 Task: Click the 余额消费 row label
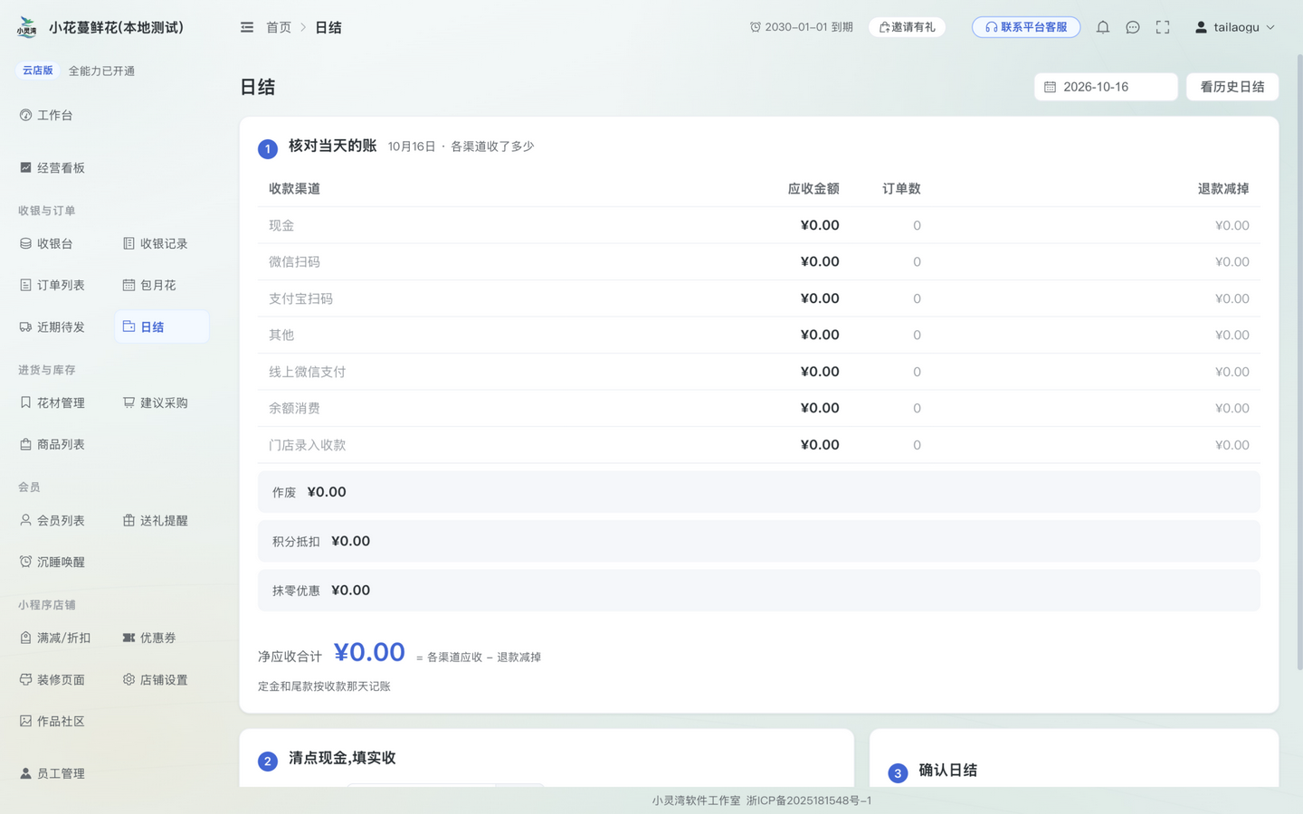pyautogui.click(x=294, y=408)
